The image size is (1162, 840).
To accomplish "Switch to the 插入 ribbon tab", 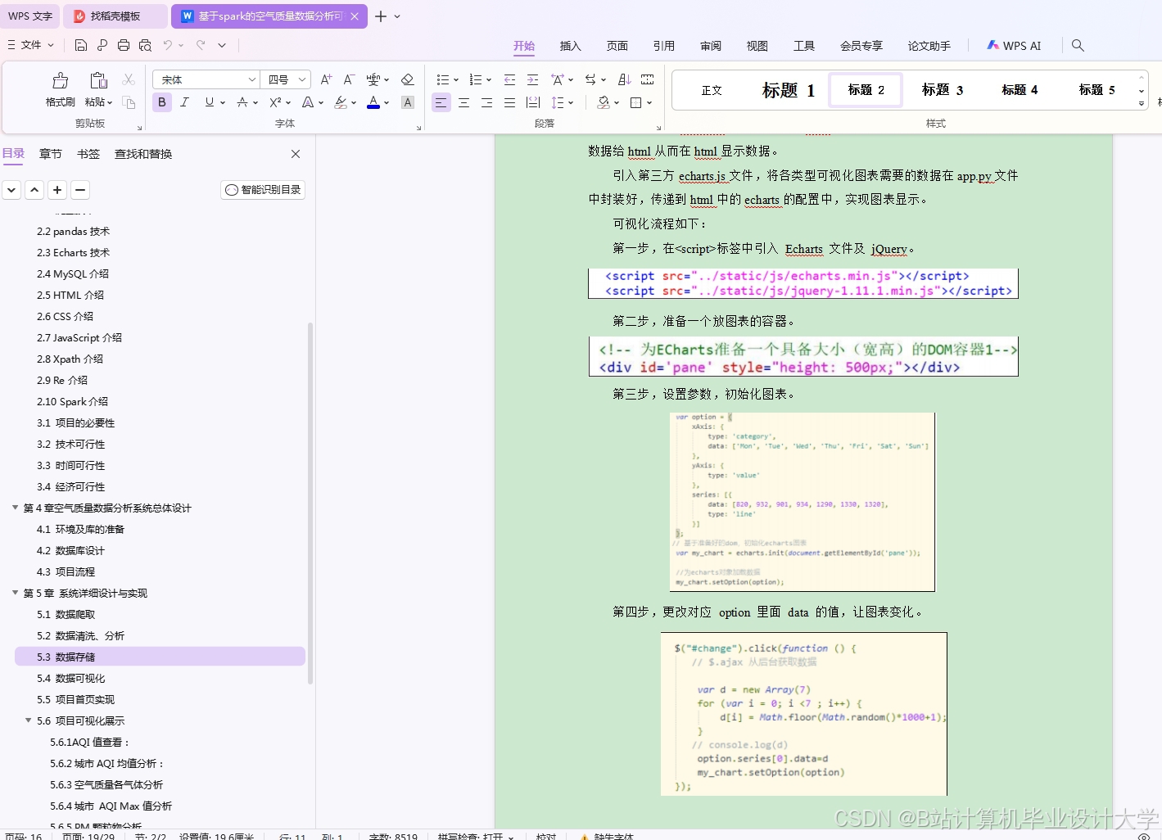I will click(570, 46).
